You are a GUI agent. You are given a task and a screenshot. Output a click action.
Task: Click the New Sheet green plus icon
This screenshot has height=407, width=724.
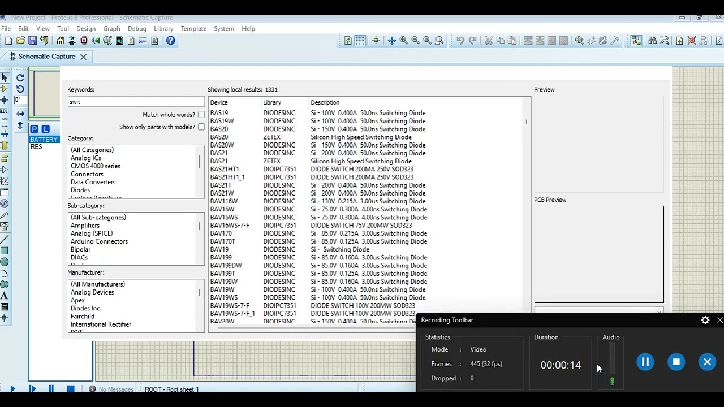[x=679, y=41]
